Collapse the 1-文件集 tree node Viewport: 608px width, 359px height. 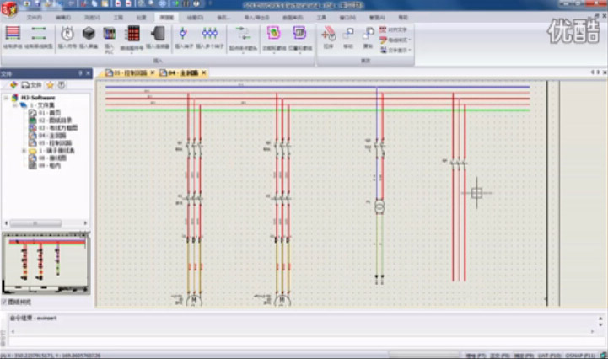[14, 105]
